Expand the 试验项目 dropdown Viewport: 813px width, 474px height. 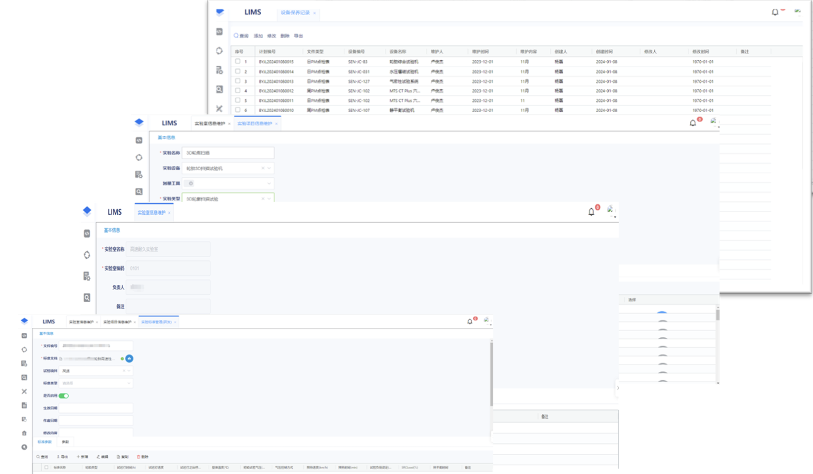click(129, 371)
